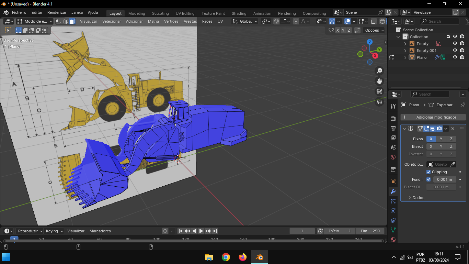Click Fundir distance value field

444,179
